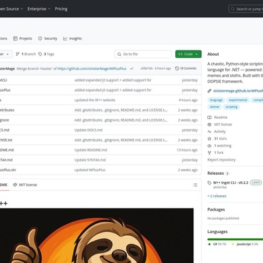The width and height of the screenshot is (263, 263).
Task: Show the commit status check mark details
Action: tap(131, 68)
